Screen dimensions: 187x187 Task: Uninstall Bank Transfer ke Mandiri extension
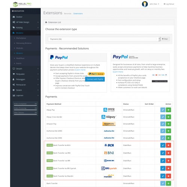[x=168, y=176]
